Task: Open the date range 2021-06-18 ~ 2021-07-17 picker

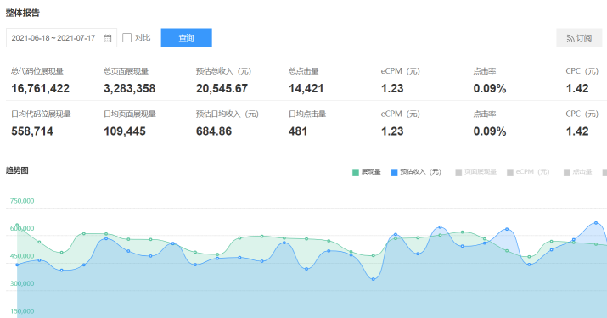Action: (x=61, y=38)
